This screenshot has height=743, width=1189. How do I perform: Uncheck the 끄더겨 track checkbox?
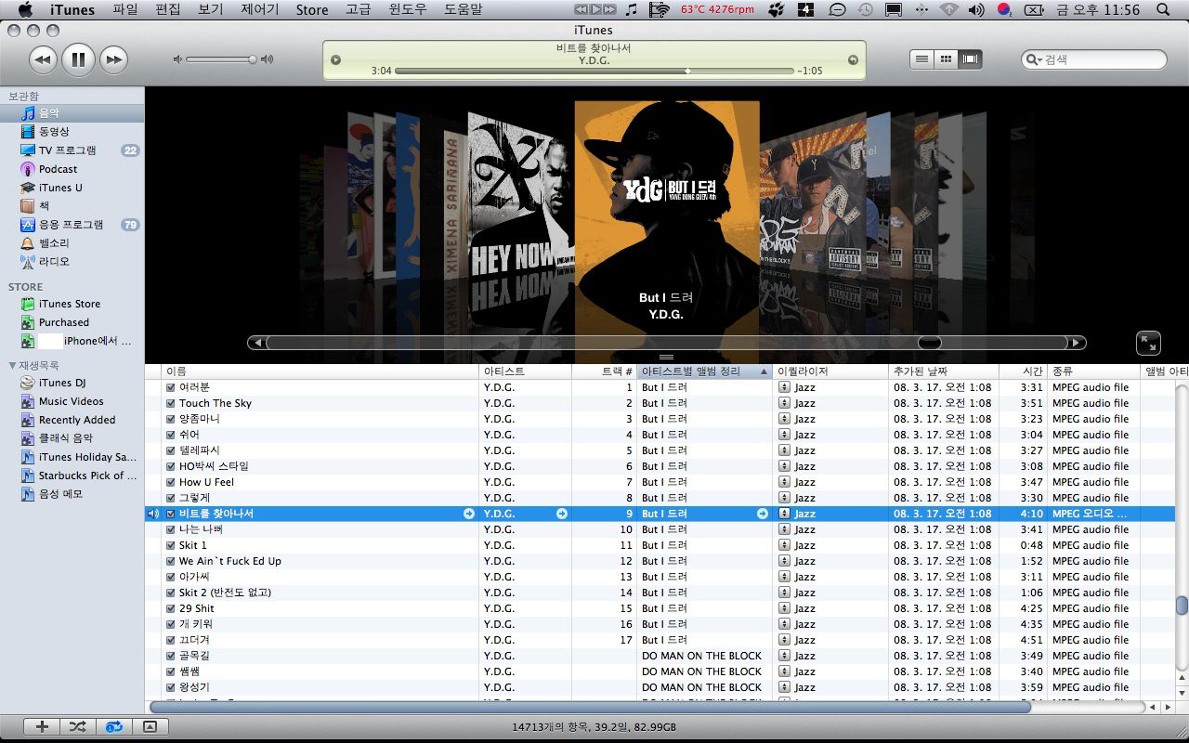pos(170,640)
